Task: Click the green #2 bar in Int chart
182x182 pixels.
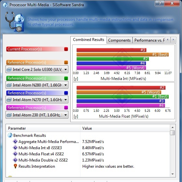Action: [113, 59]
